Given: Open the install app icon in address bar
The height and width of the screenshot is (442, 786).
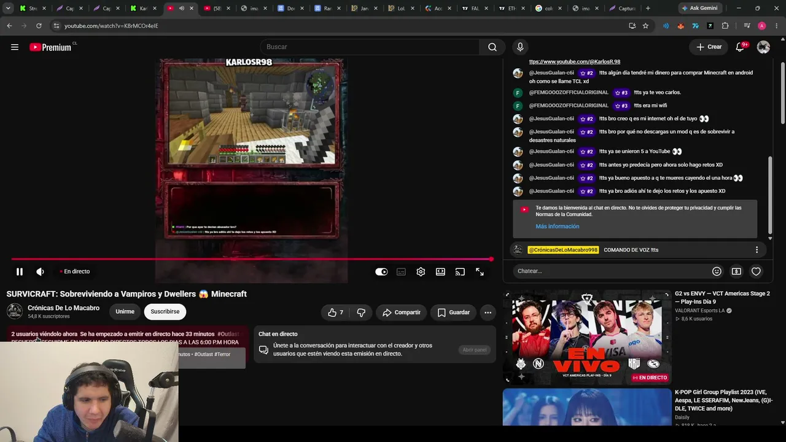Looking at the screenshot, I should [632, 26].
